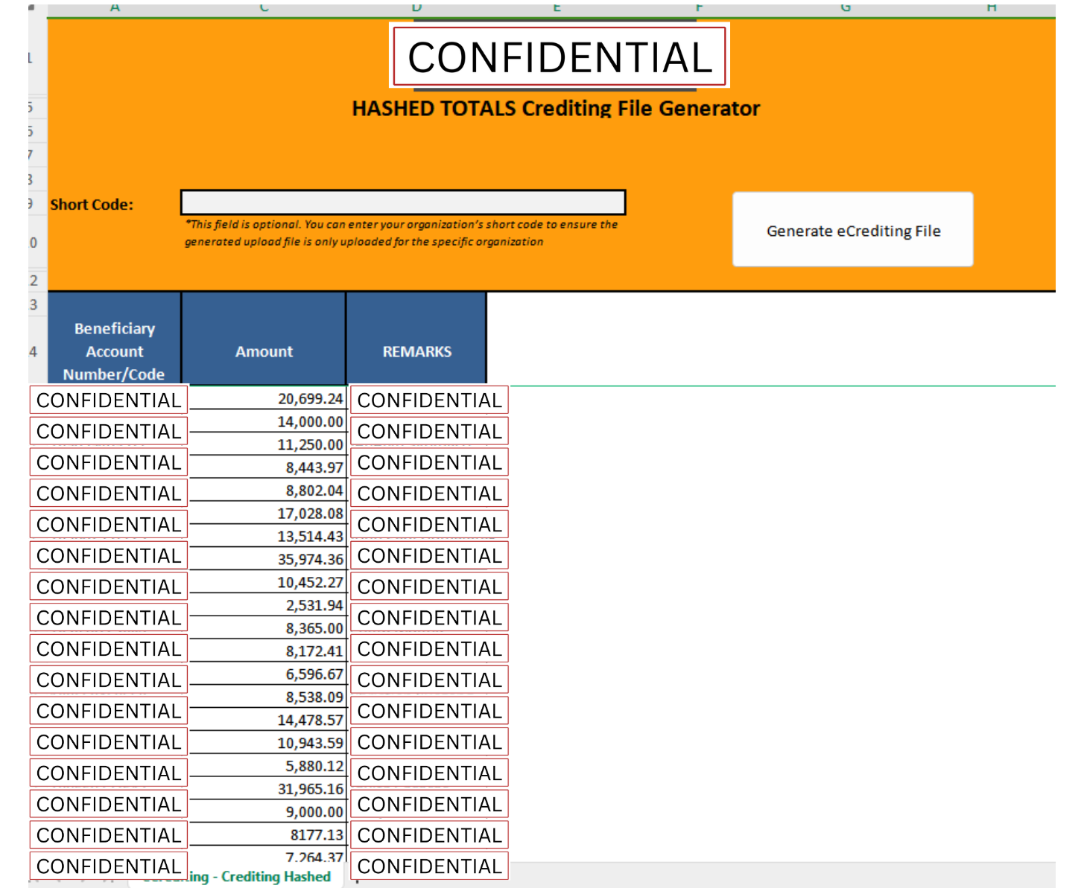
Task: Select the amount cell 2,531.94
Action: point(268,606)
